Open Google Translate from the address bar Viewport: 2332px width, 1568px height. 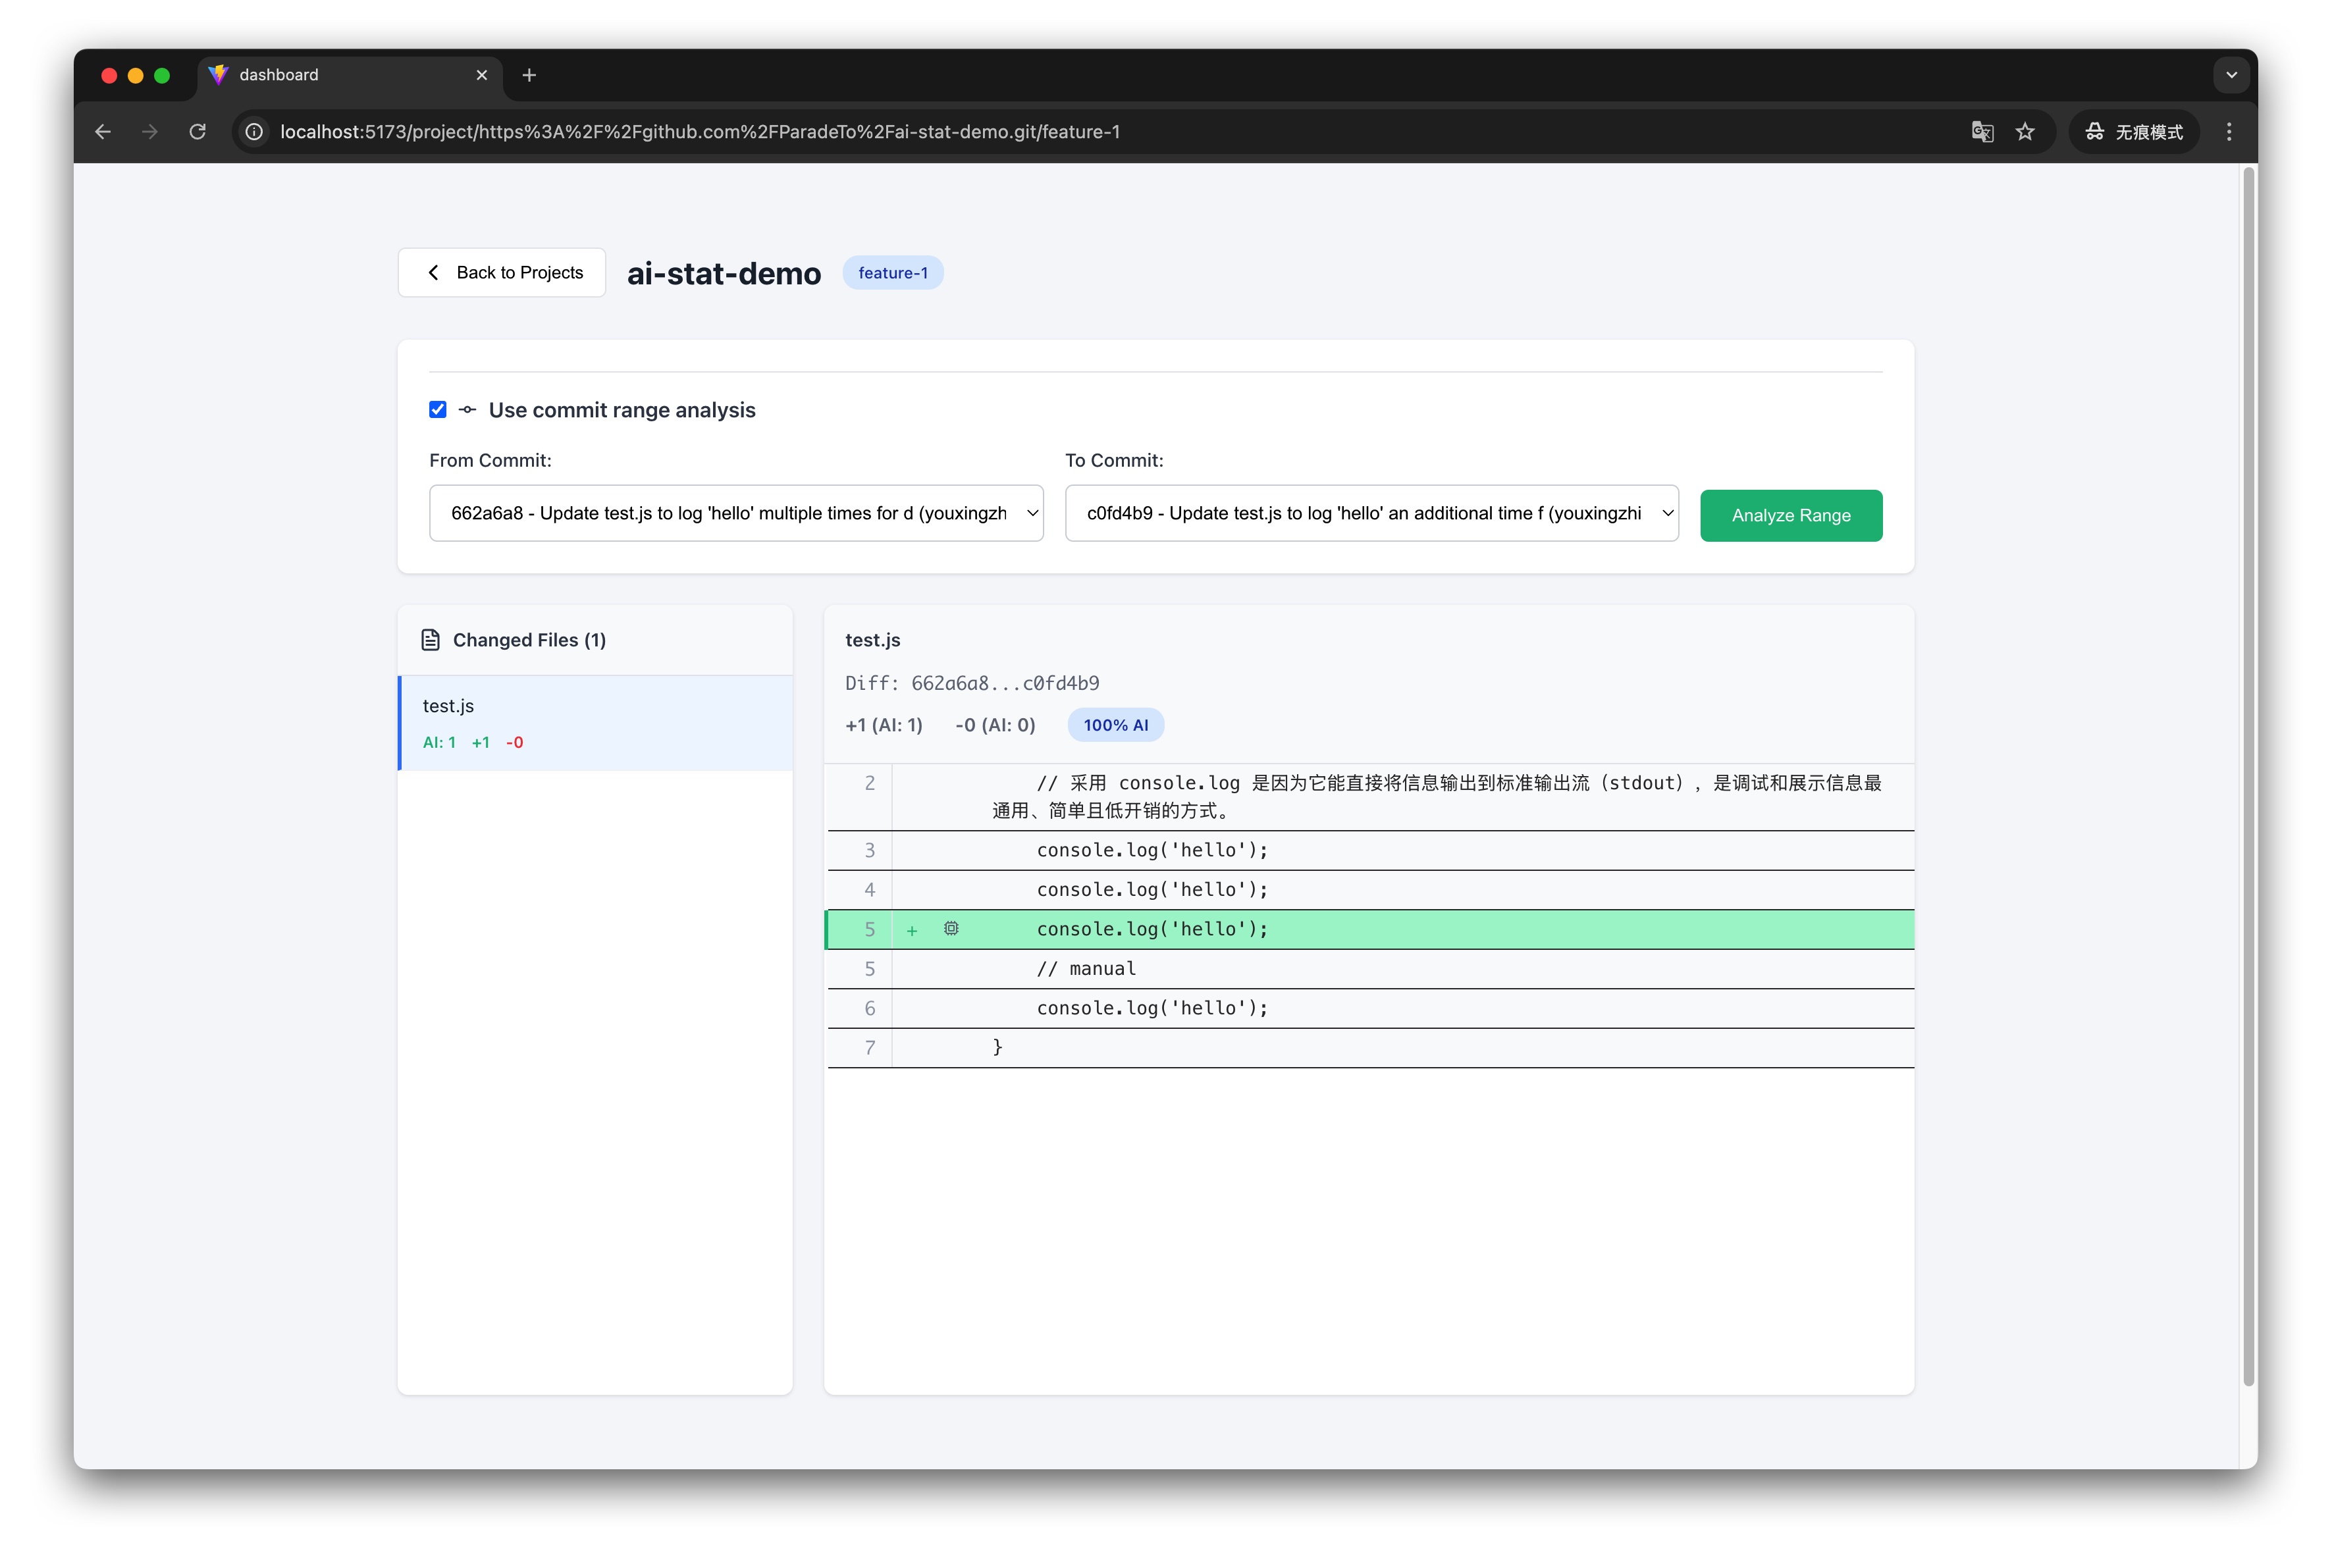click(1982, 131)
